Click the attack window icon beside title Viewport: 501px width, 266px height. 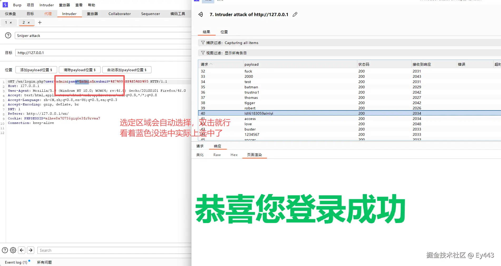(201, 14)
